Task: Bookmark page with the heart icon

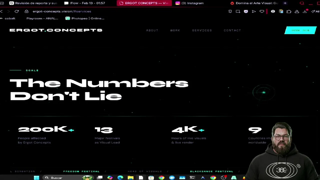Action: tap(262, 11)
